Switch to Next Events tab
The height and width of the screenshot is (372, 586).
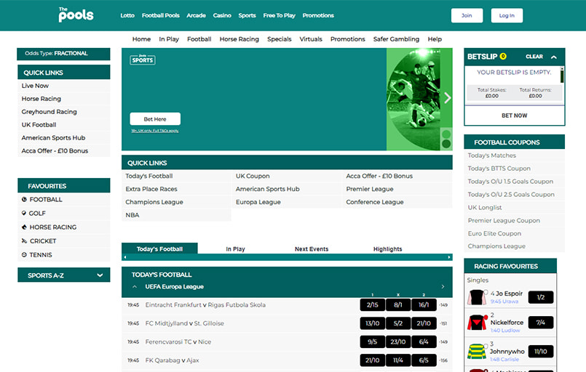point(312,248)
